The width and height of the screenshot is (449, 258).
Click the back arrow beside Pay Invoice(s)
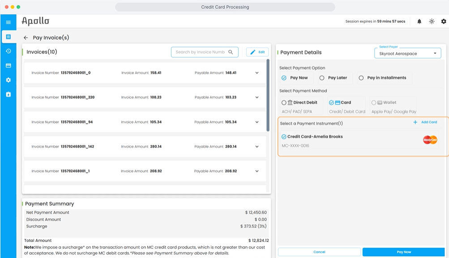(x=26, y=38)
